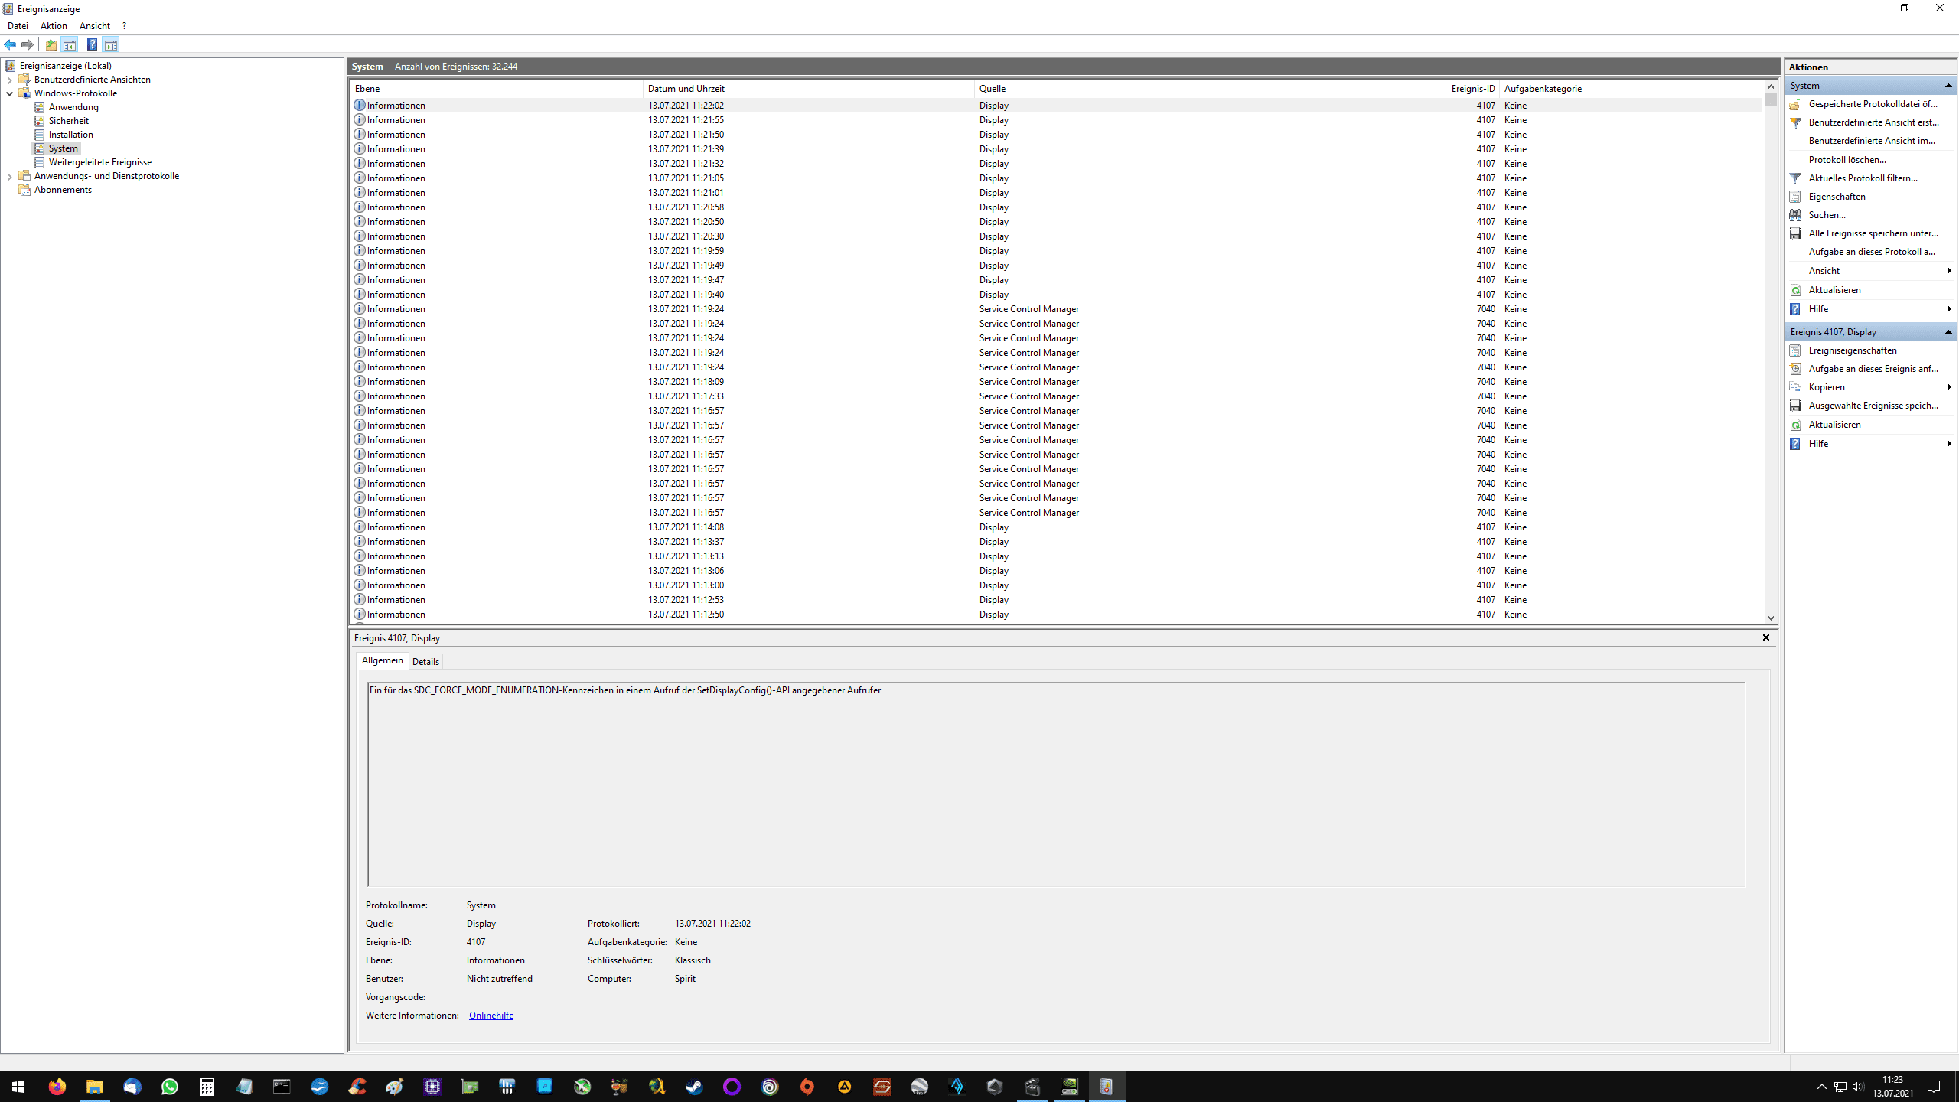Screen dimensions: 1959x1102
Task: Click scroll-down arrow of event list
Action: [x=1771, y=618]
